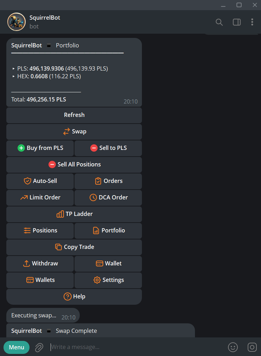261x356 pixels.
Task: Click the Limit Order trend arrow icon
Action: 24,198
